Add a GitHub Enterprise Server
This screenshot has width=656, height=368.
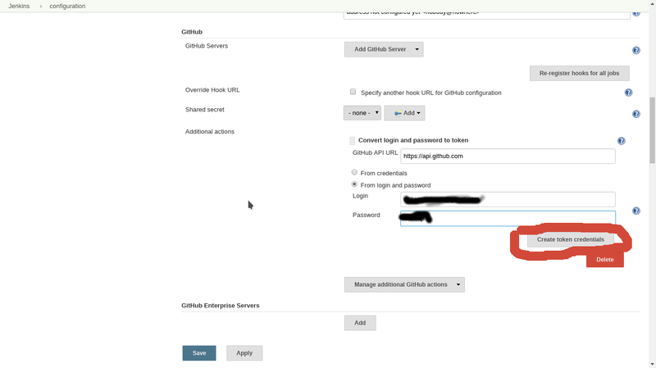point(360,323)
